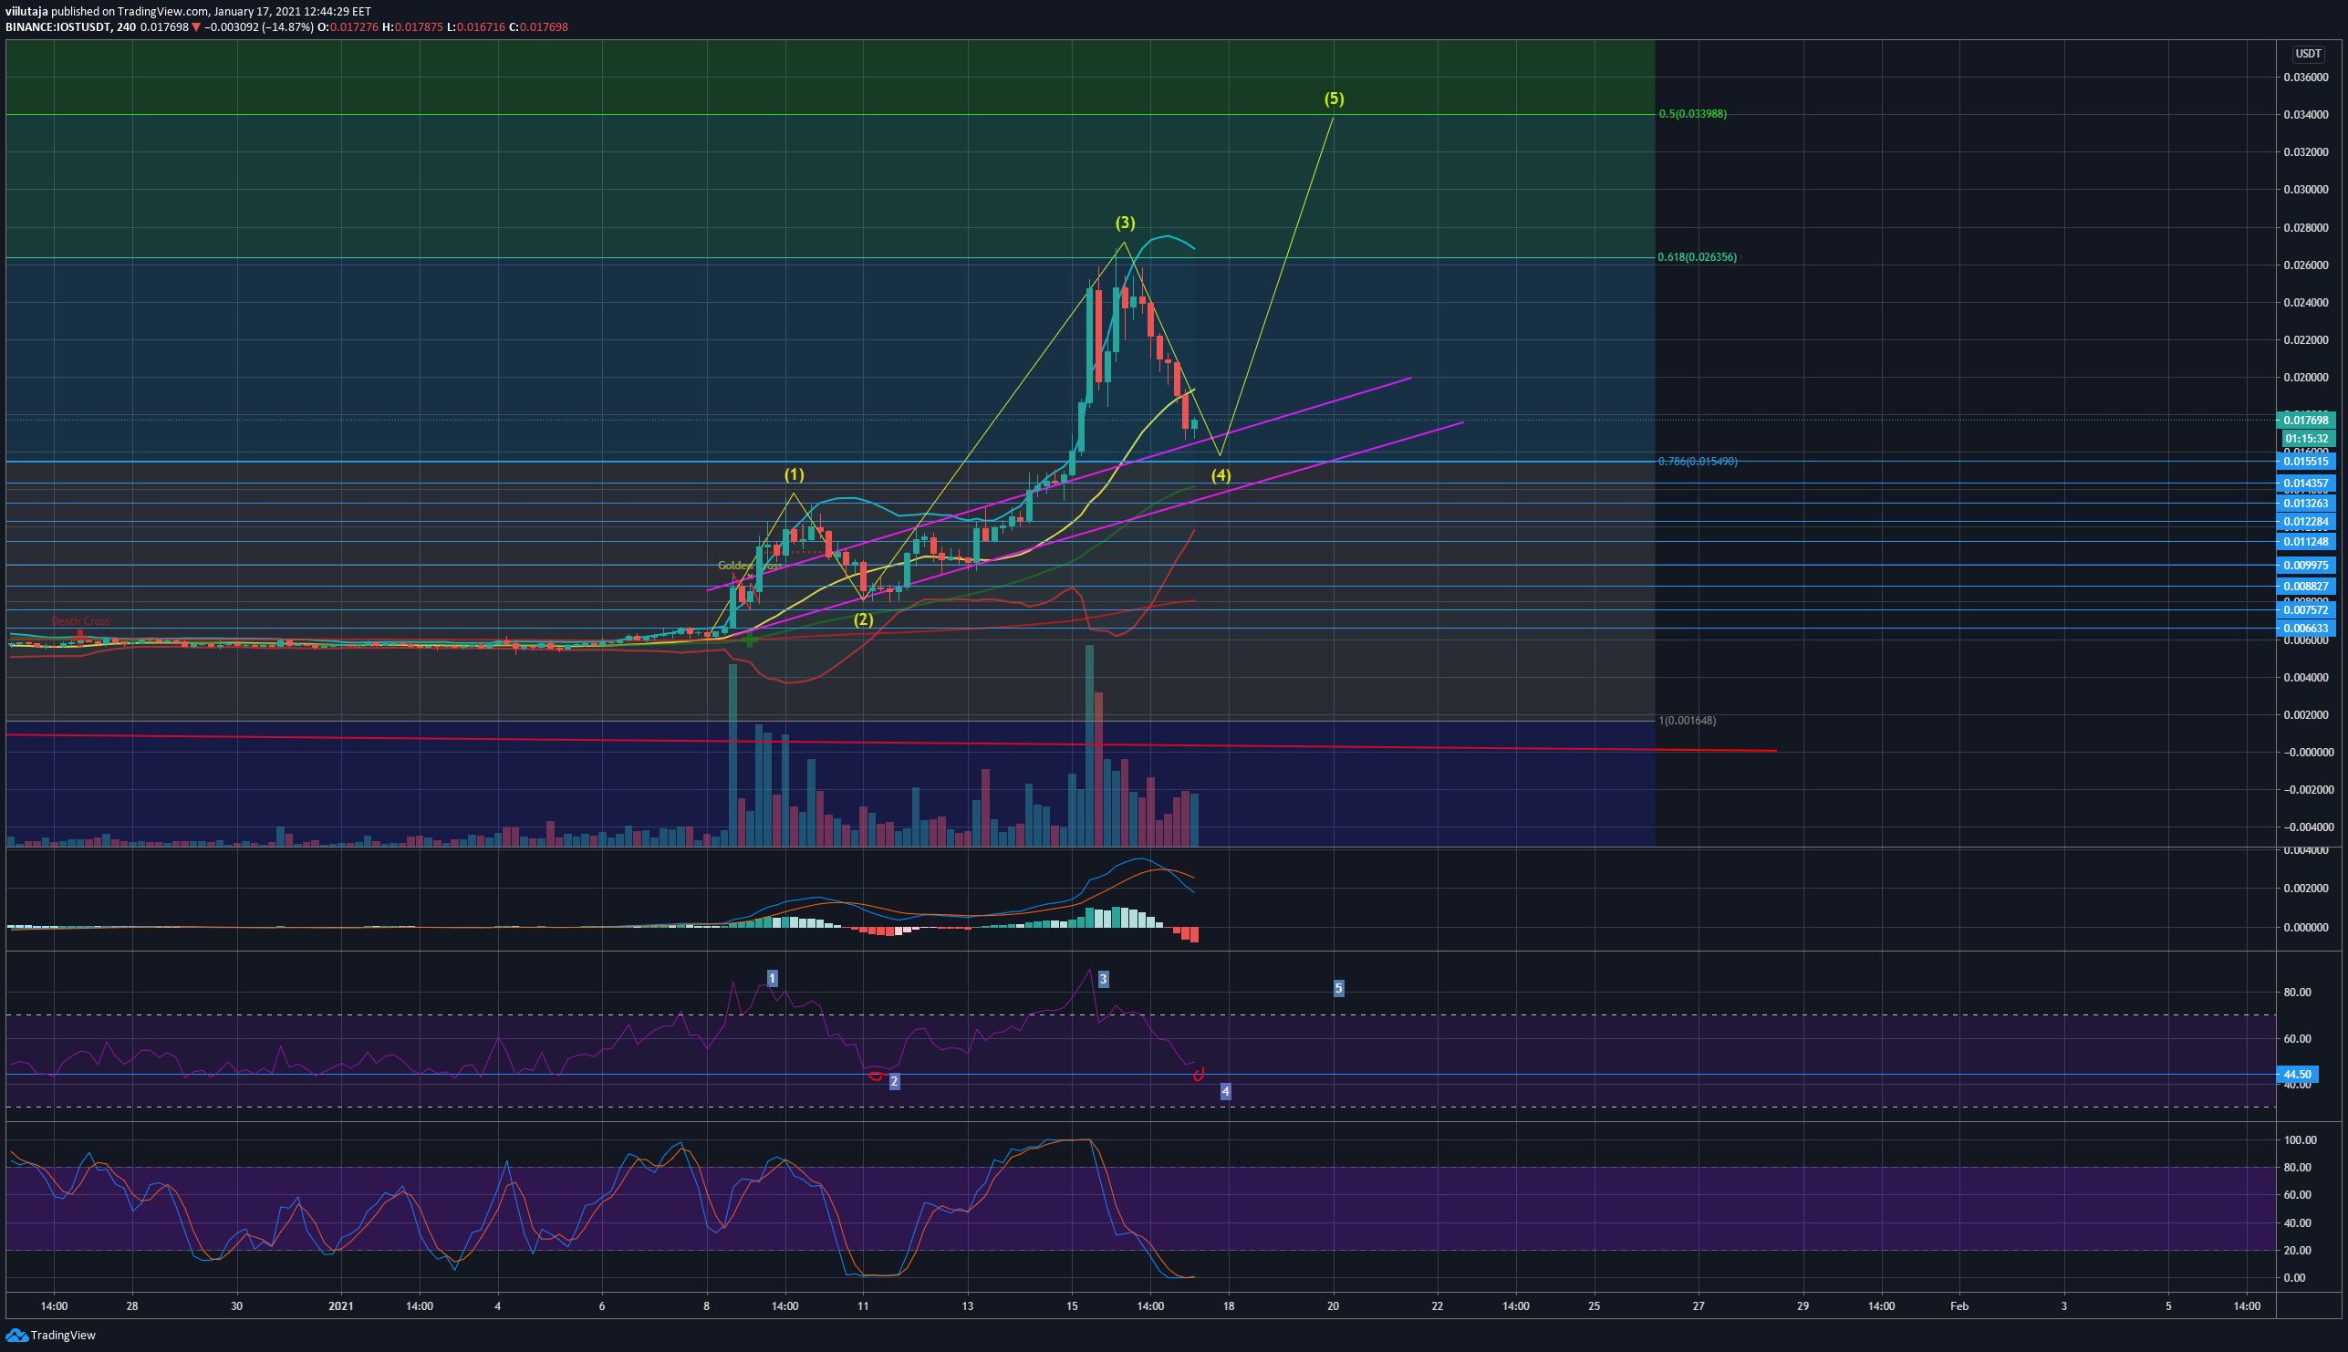
Task: Click RSI pane wave marker box 4
Action: (1225, 1092)
